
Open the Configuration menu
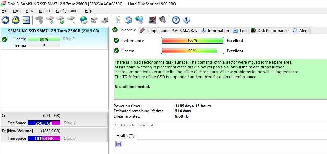67,11
